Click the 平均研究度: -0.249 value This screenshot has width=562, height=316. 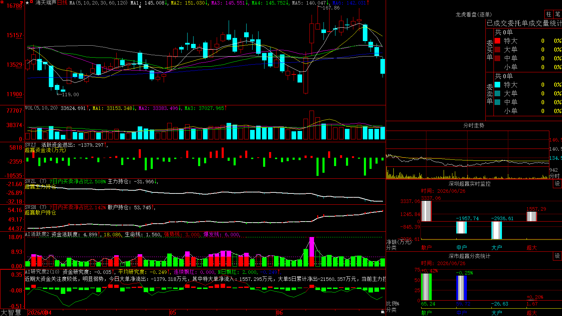point(144,272)
